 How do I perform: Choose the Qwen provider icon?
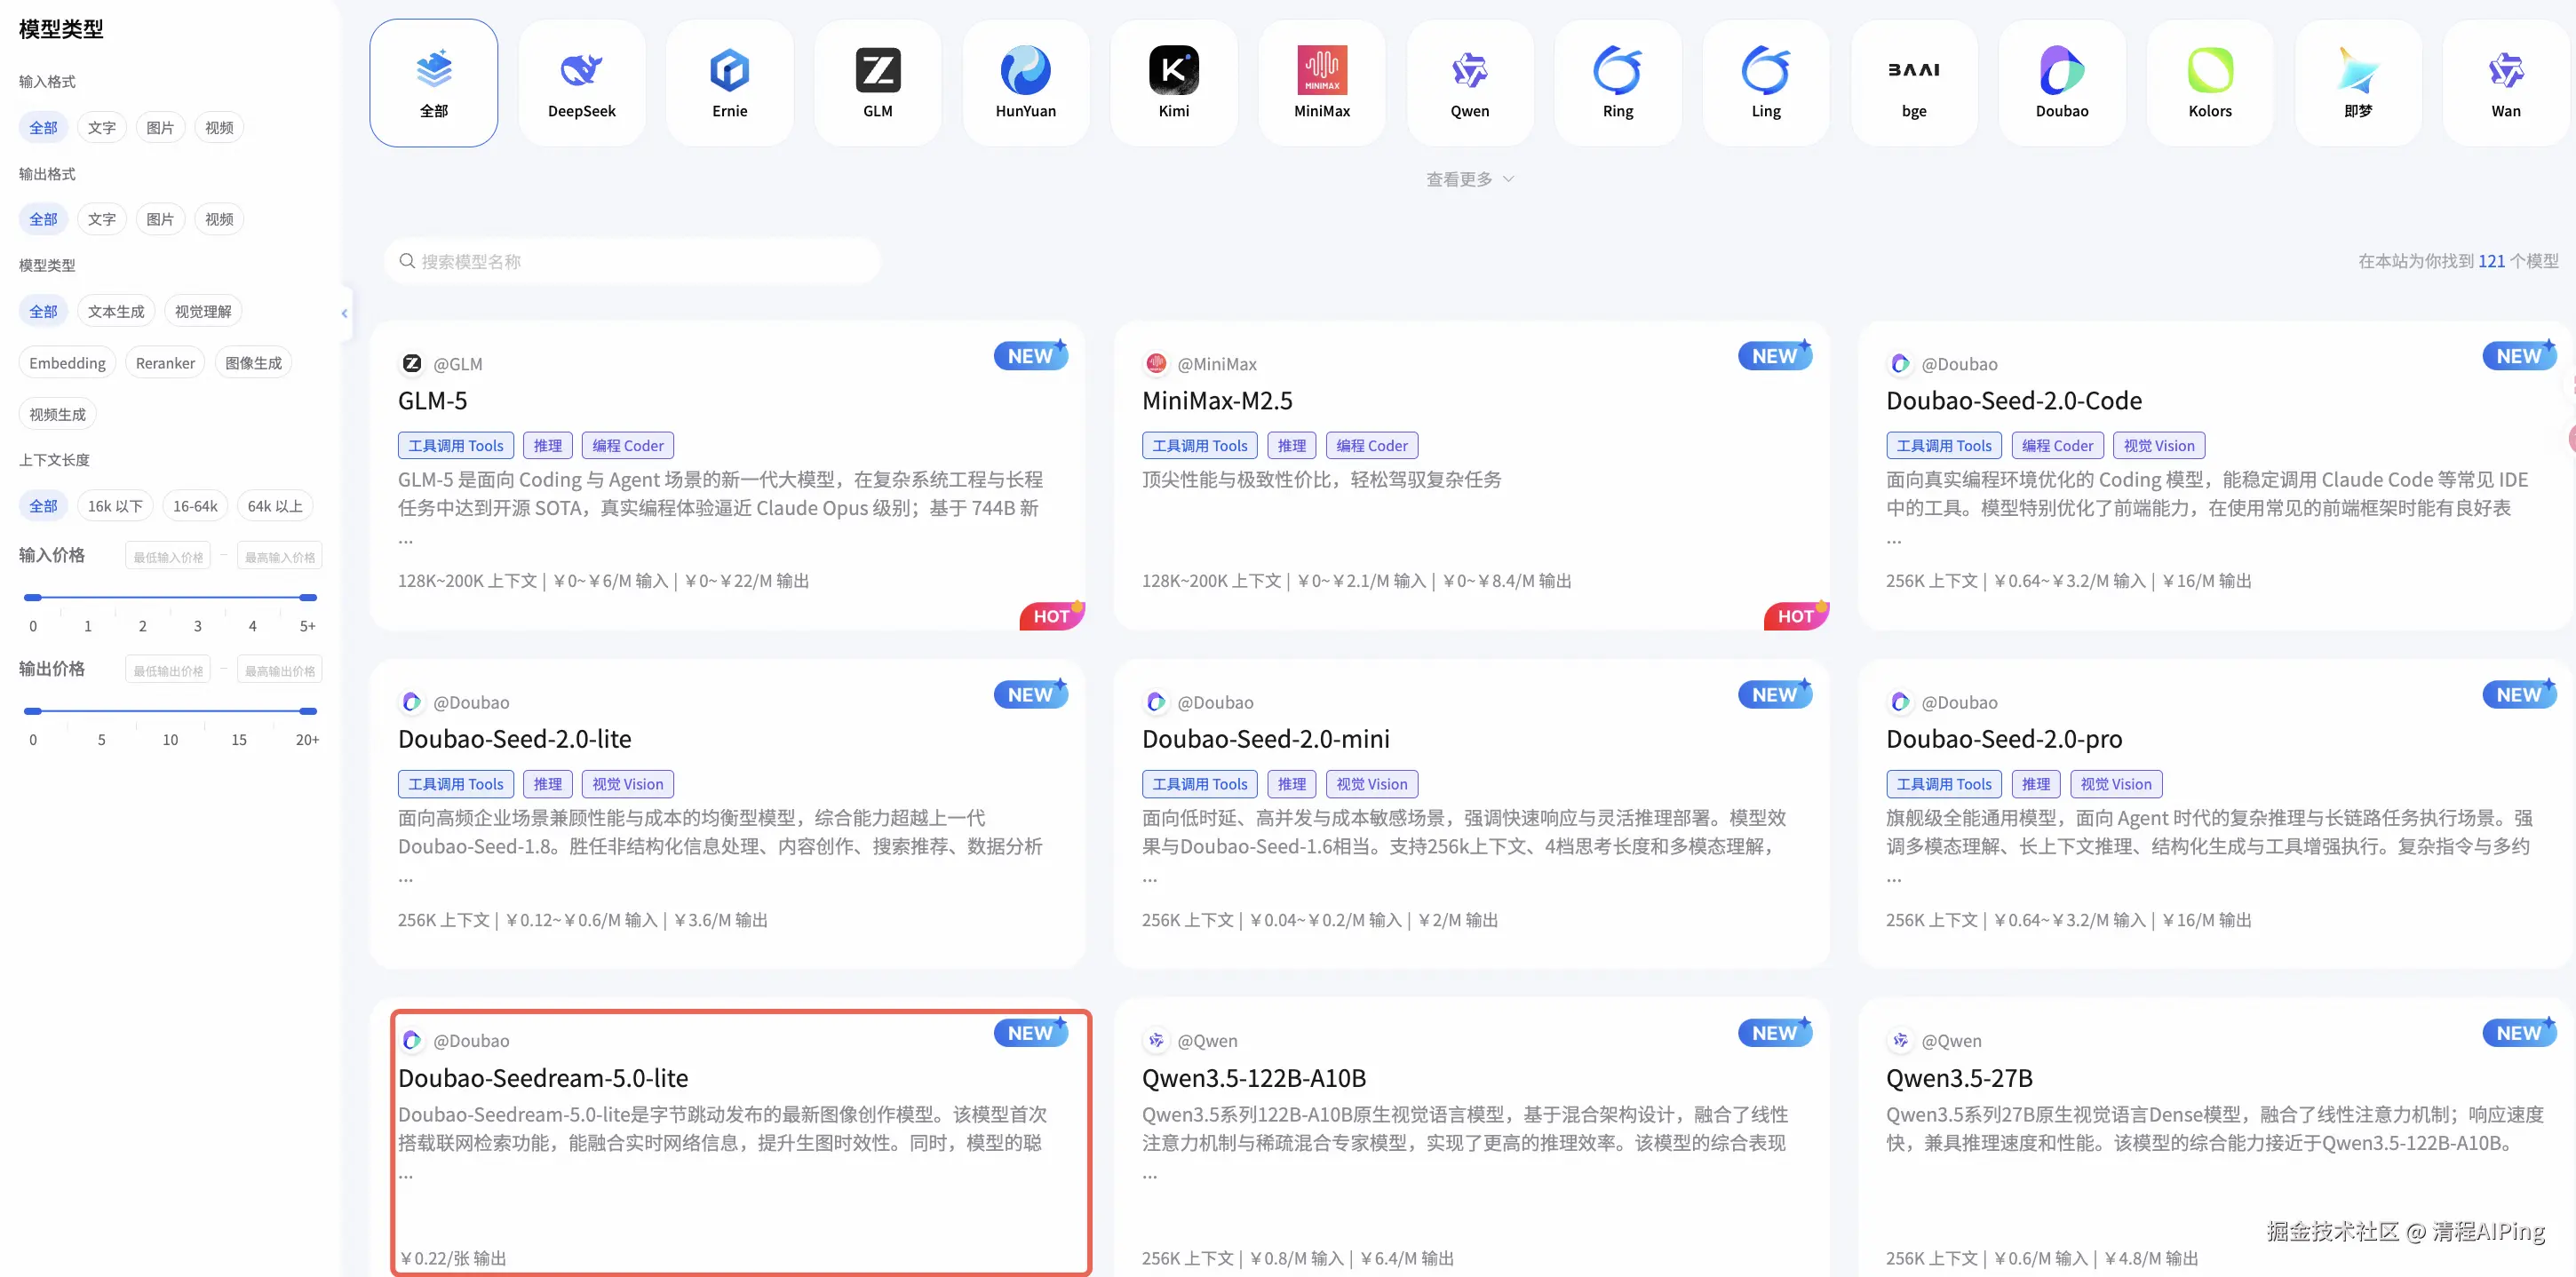click(x=1469, y=70)
